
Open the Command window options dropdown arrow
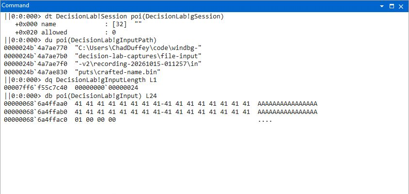point(382,6)
